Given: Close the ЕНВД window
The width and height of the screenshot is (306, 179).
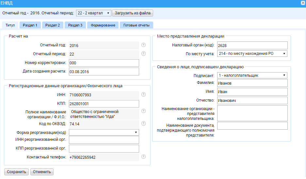Looking at the screenshot, I should (303, 3).
